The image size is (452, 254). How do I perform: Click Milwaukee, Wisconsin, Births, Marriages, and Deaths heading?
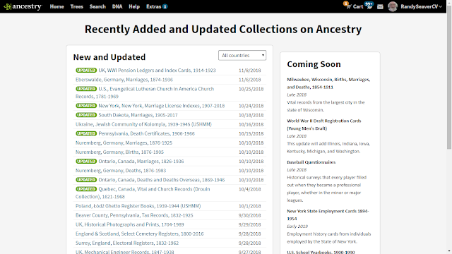click(x=328, y=83)
